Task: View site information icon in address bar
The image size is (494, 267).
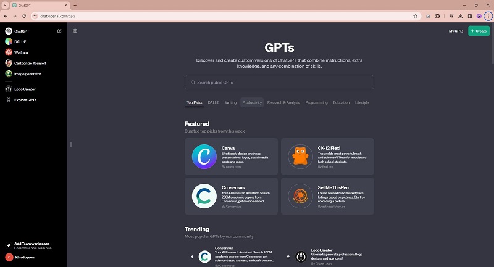Action: click(x=35, y=16)
